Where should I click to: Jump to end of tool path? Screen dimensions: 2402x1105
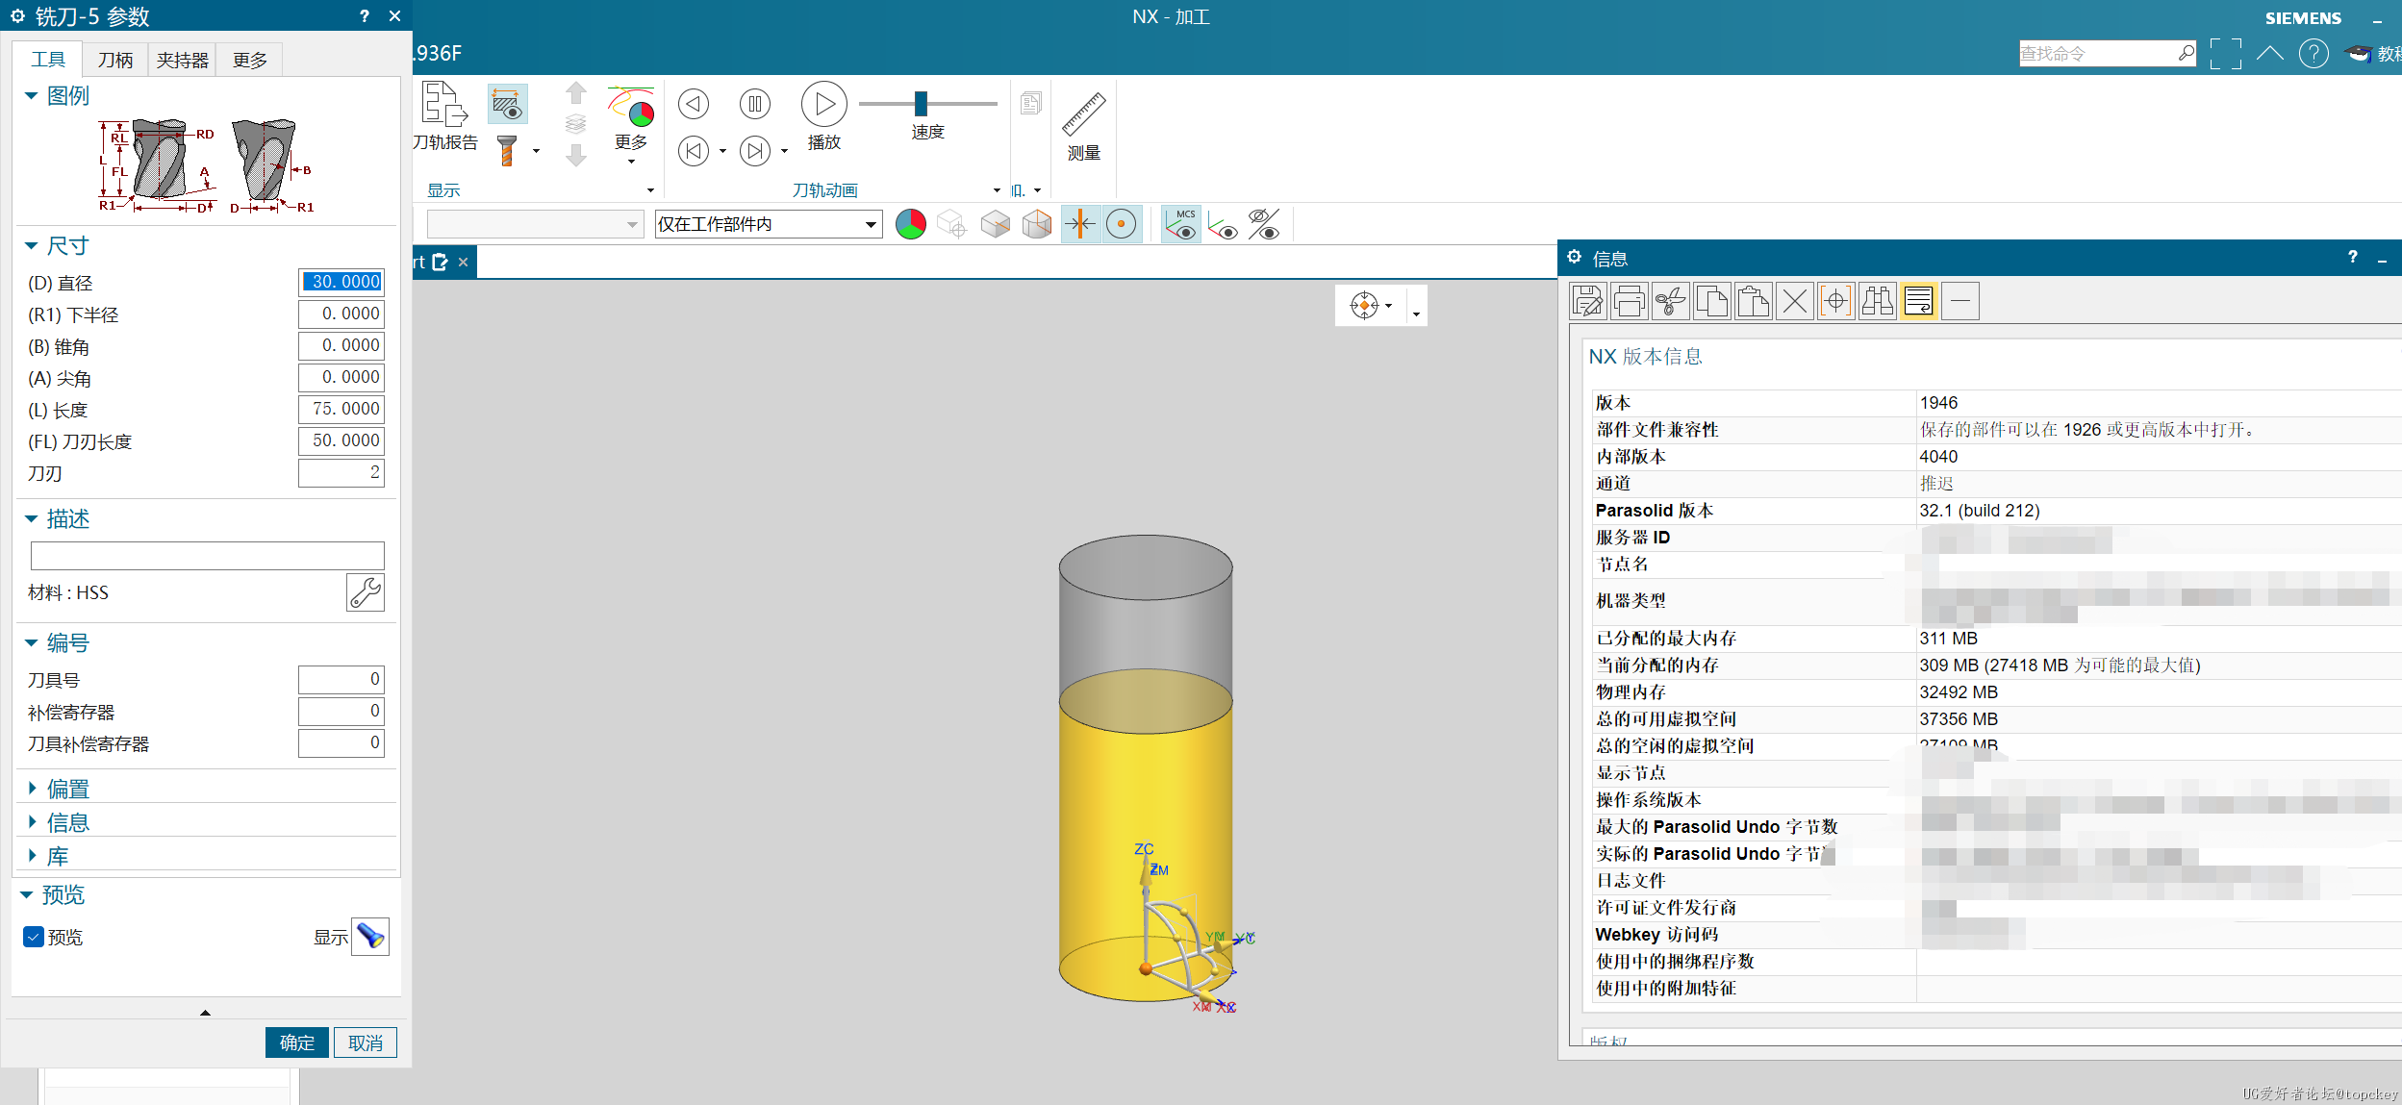click(755, 151)
